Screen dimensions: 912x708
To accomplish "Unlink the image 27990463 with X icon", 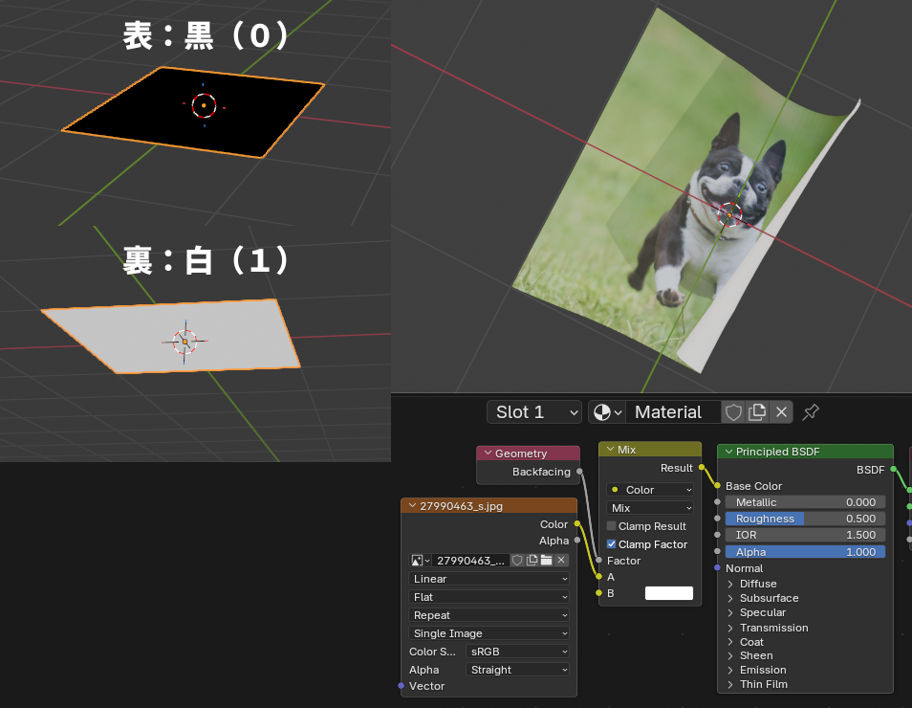I will pos(561,561).
